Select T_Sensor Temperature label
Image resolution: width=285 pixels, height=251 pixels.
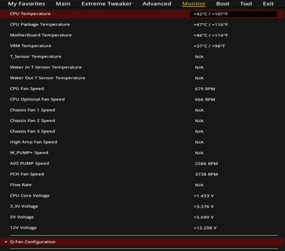(x=36, y=56)
